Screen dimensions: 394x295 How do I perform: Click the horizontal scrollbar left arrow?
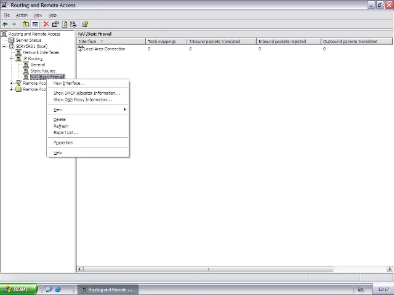[79, 269]
